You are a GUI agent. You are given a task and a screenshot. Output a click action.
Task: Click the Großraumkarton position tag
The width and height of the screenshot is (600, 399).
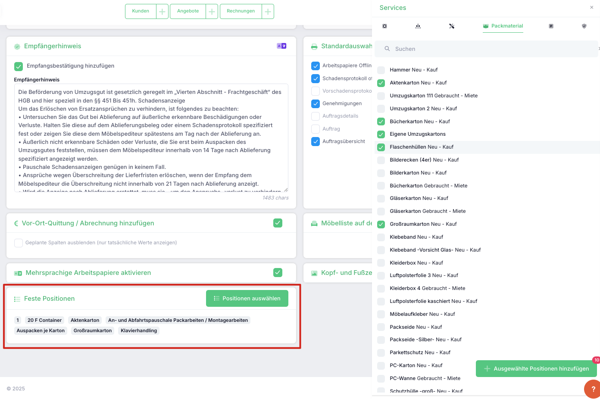pos(93,331)
